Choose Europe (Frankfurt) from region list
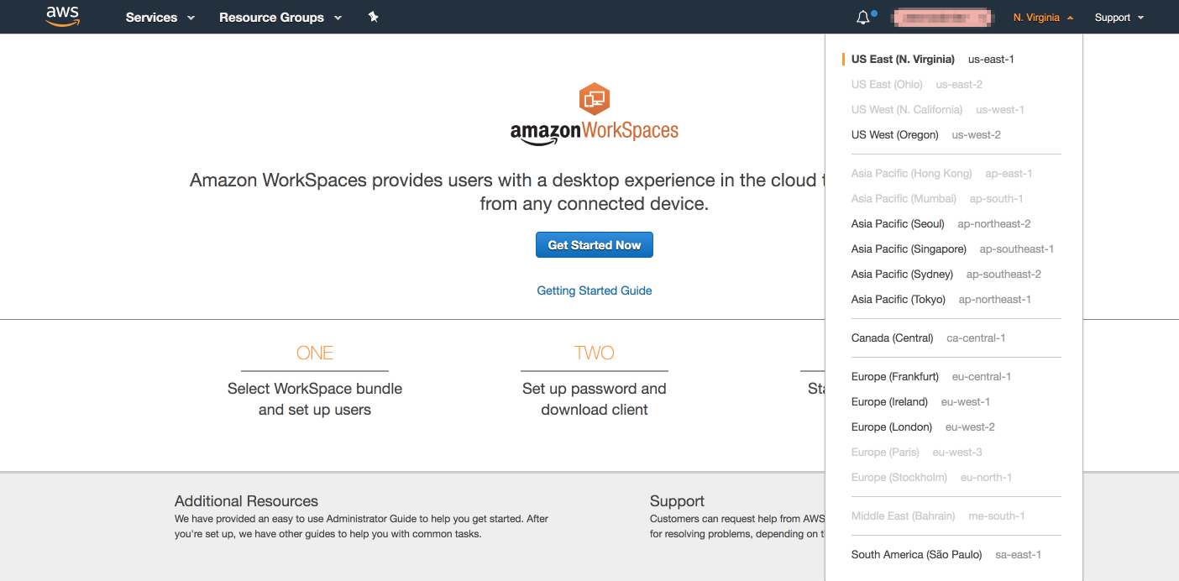 894,377
